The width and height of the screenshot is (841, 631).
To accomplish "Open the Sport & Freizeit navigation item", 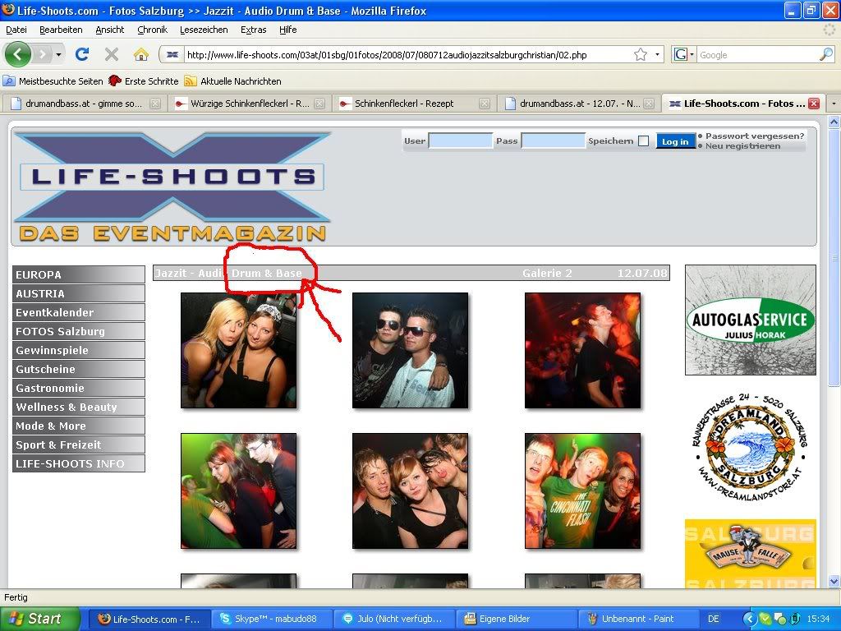I will click(78, 444).
